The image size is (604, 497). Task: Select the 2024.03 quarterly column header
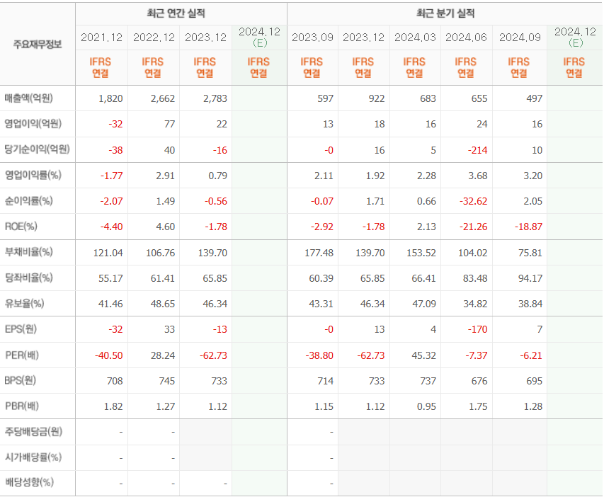(415, 37)
